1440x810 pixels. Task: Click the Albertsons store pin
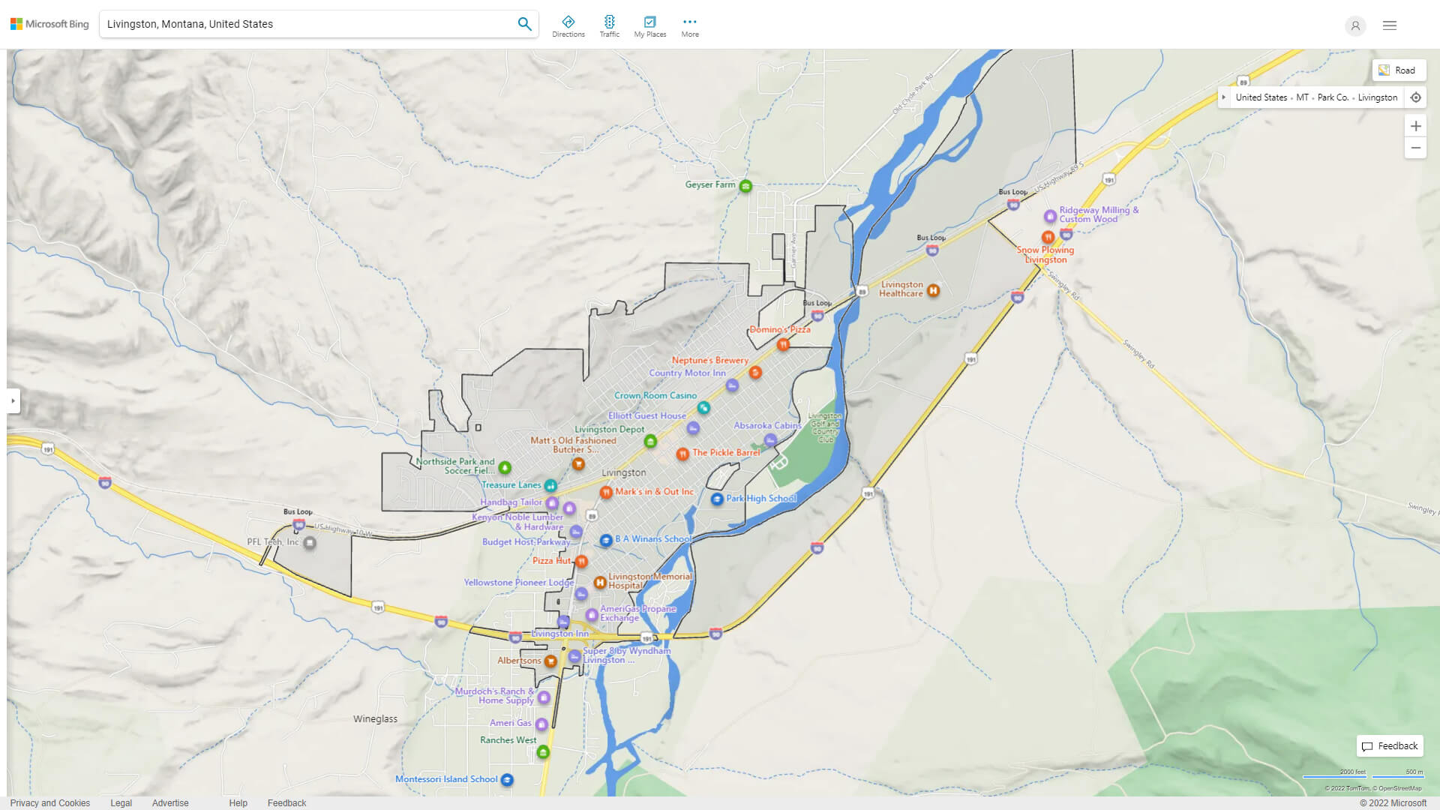click(550, 661)
